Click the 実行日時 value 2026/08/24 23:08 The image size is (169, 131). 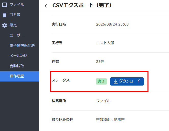112,24
